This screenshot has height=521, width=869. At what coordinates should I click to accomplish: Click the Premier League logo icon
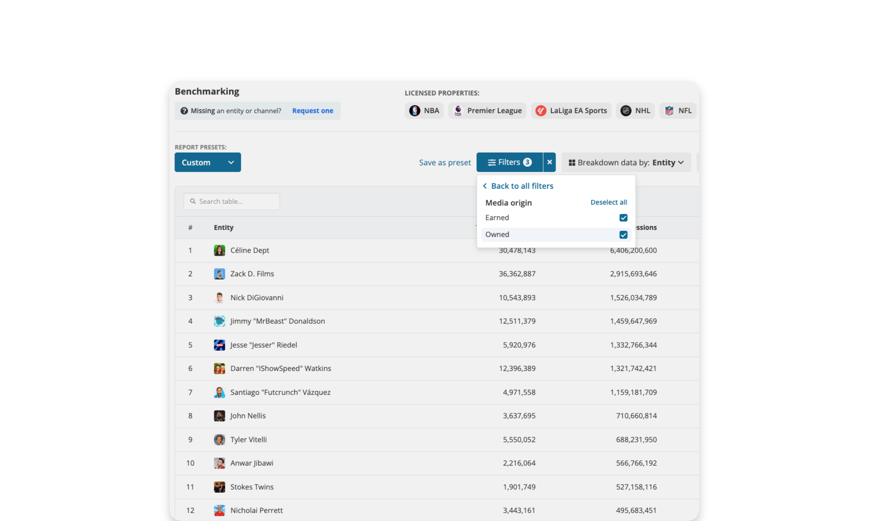click(458, 111)
